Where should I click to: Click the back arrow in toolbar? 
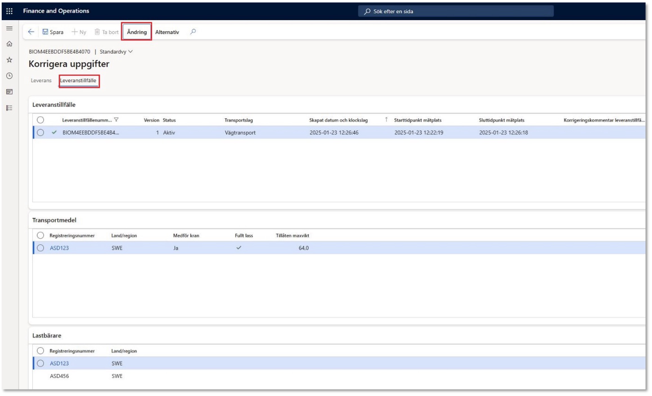tap(31, 32)
